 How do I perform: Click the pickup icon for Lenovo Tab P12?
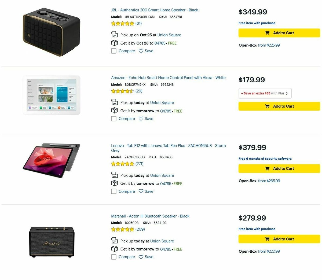[115, 175]
